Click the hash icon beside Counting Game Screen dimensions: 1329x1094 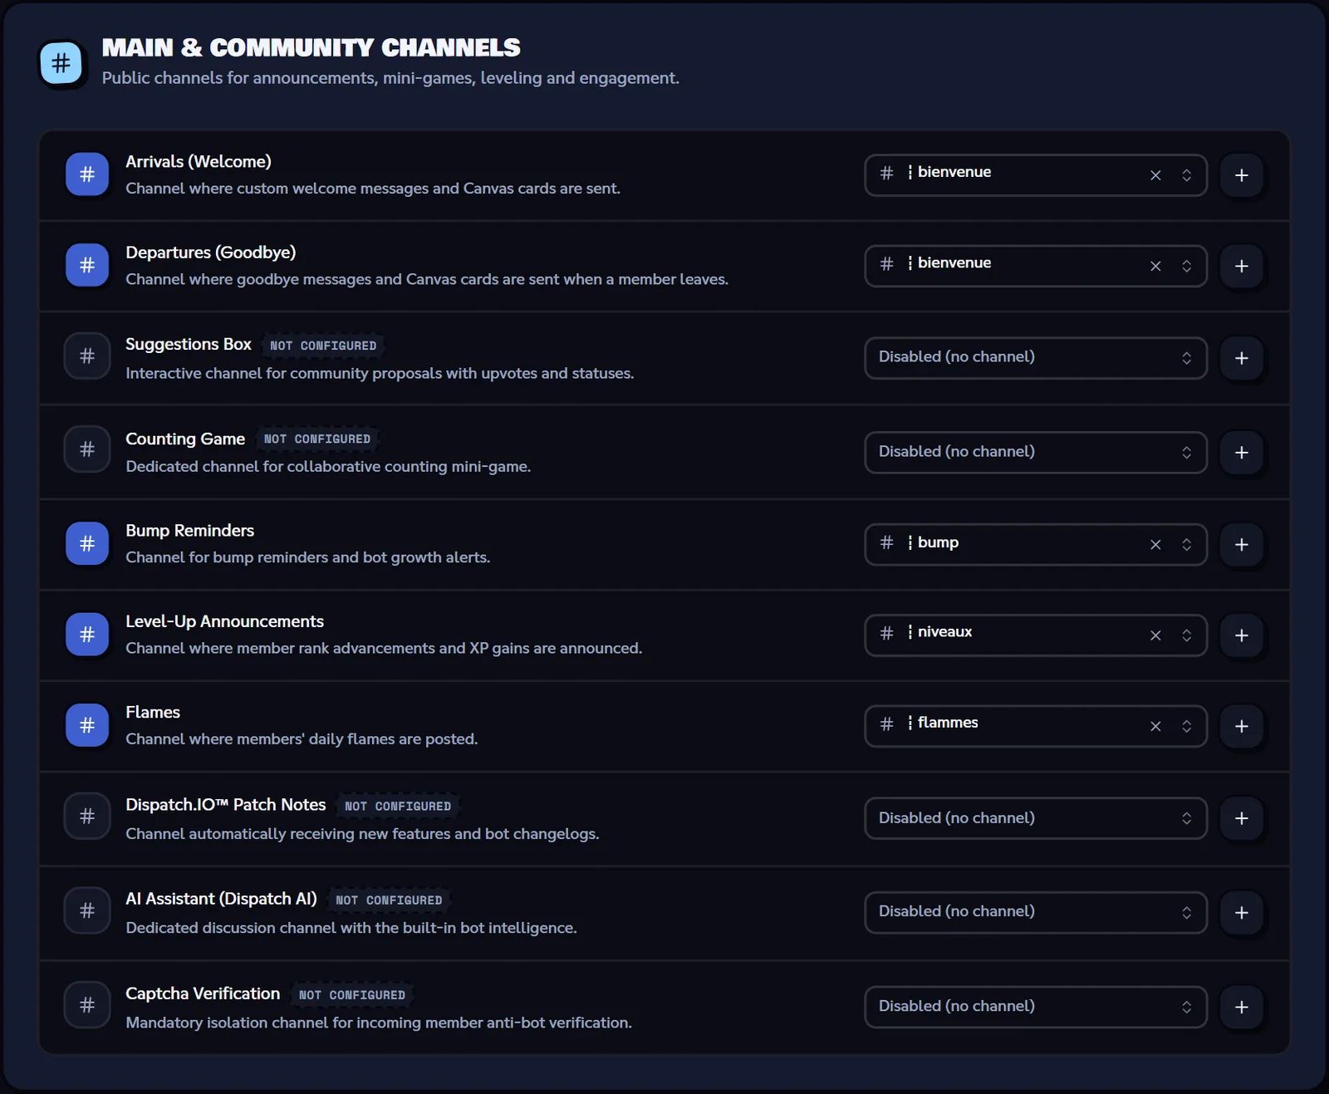click(87, 449)
